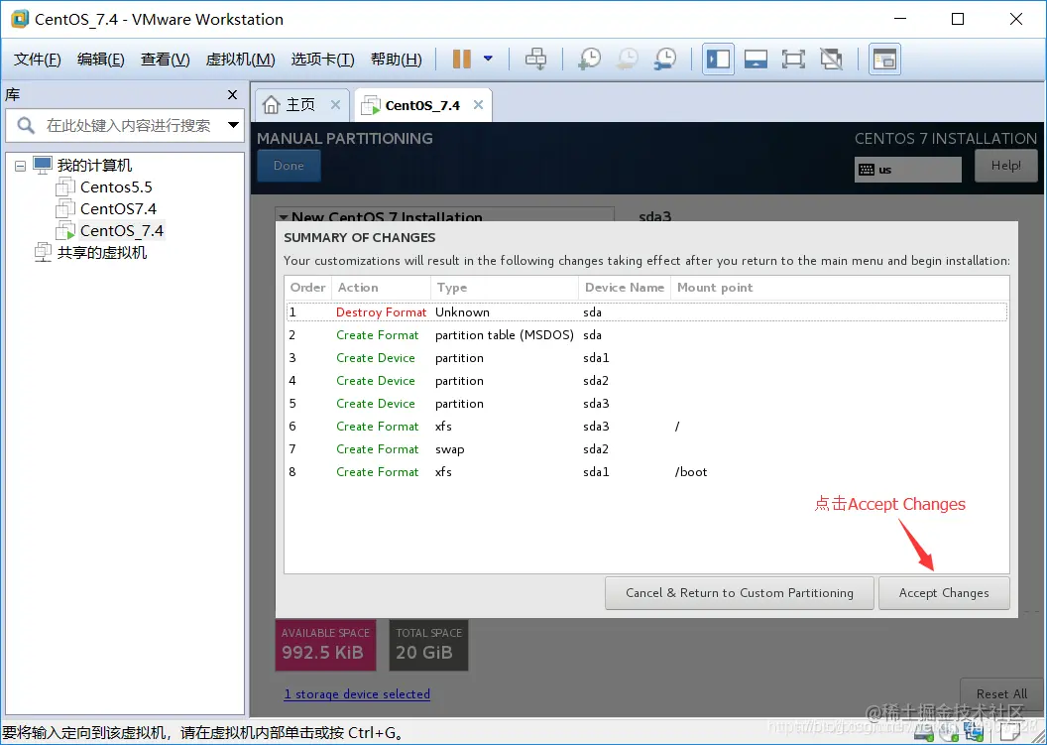Screen dimensions: 1047x745
Task: Click the console view icon at toolbar end
Action: click(x=884, y=59)
